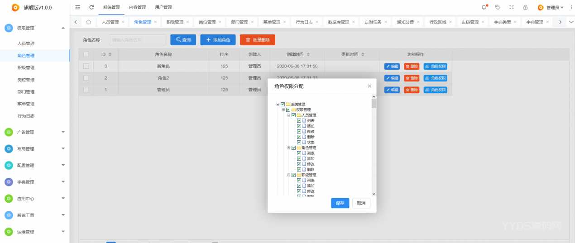Image resolution: width=575 pixels, height=243 pixels.
Task: Click the lock screen icon
Action: [x=525, y=7]
